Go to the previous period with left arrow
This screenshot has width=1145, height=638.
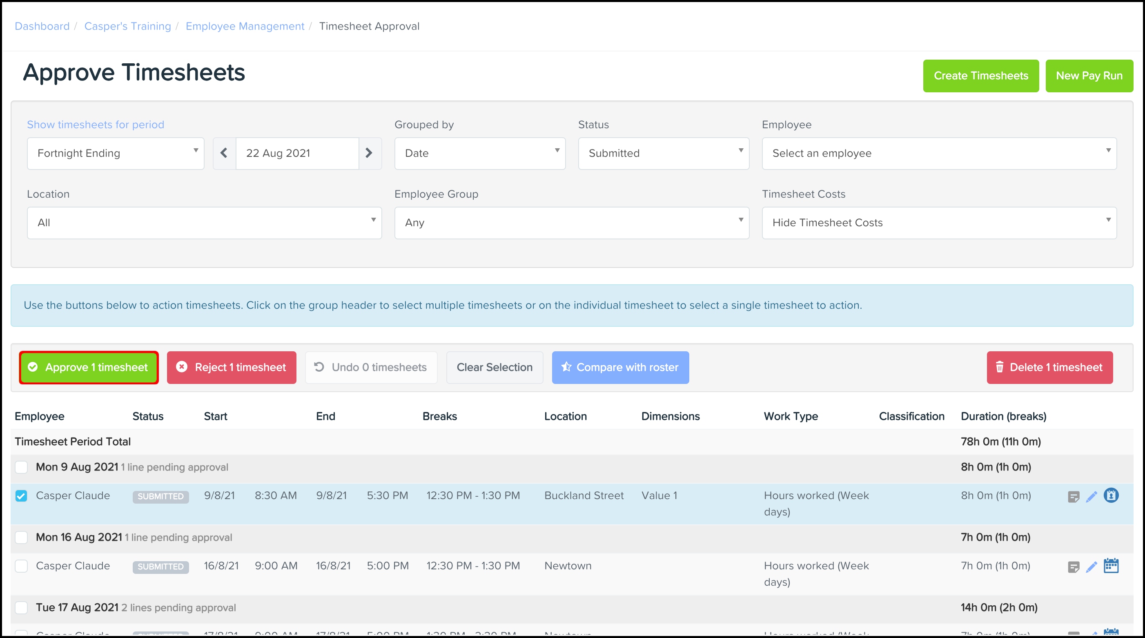pyautogui.click(x=224, y=153)
